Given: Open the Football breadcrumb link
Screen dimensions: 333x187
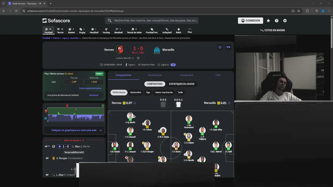Looking at the screenshot, I should (46, 38).
